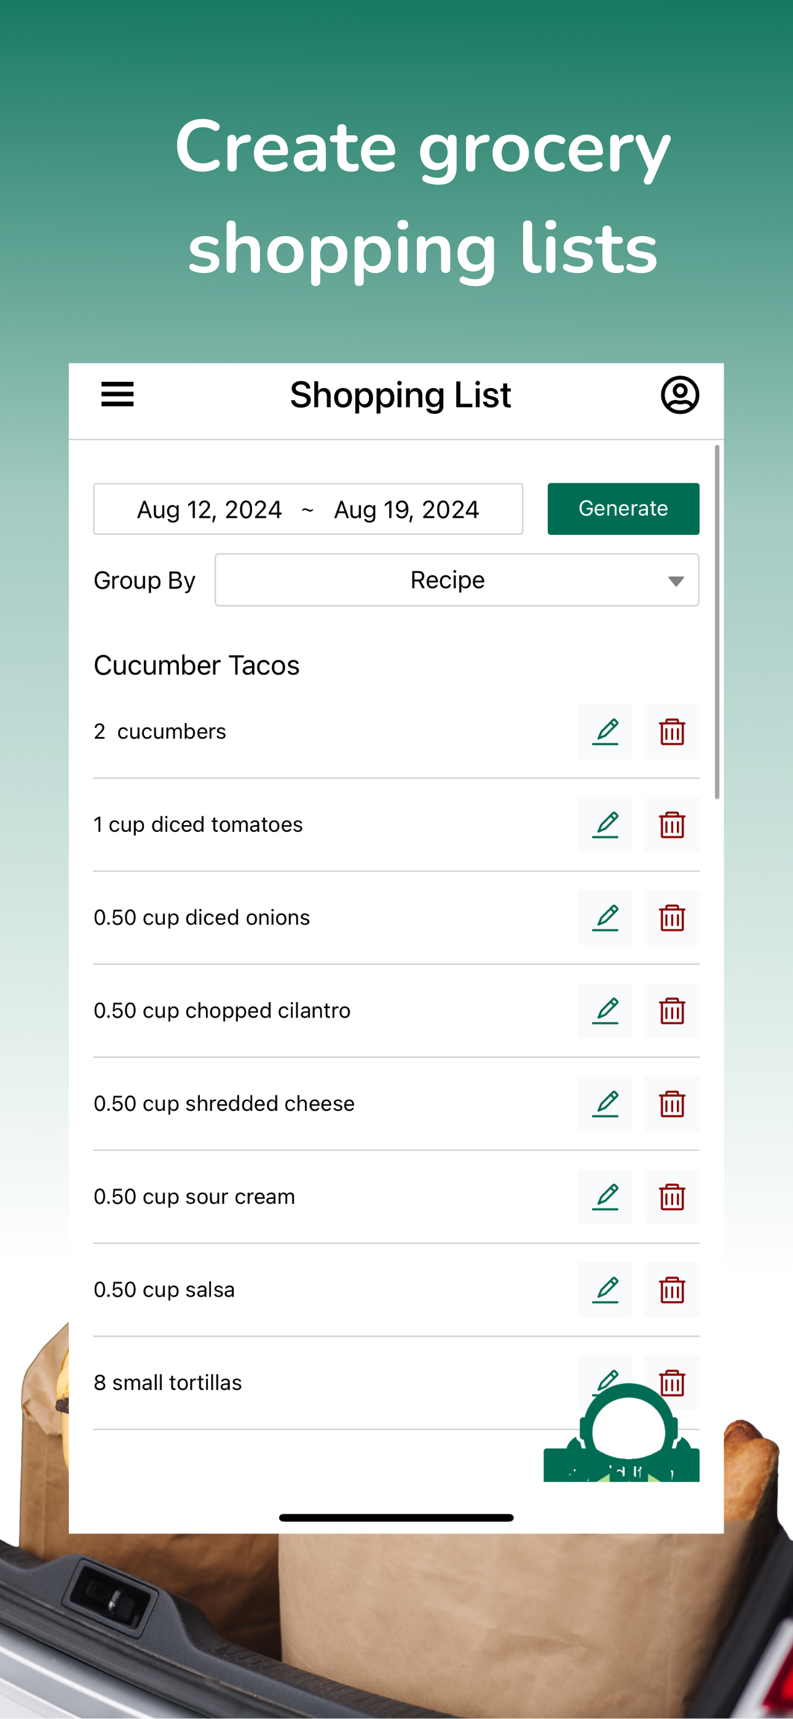Select the Aug 12, 2024 start date
The image size is (793, 1719).
210,510
